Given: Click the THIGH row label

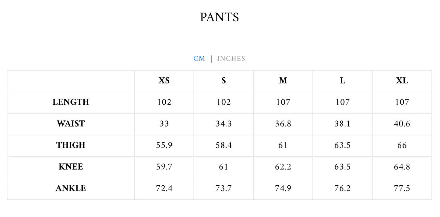Looking at the screenshot, I should (x=71, y=145).
